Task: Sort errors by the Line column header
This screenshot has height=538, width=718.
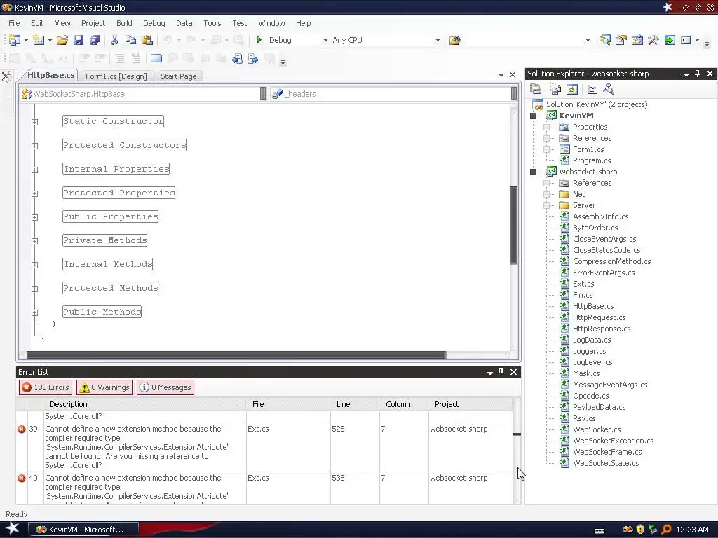Action: (354, 404)
